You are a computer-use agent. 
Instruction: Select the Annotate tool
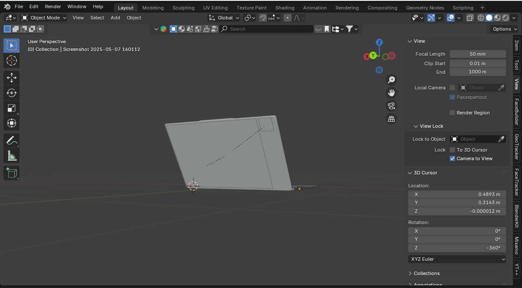coord(12,140)
